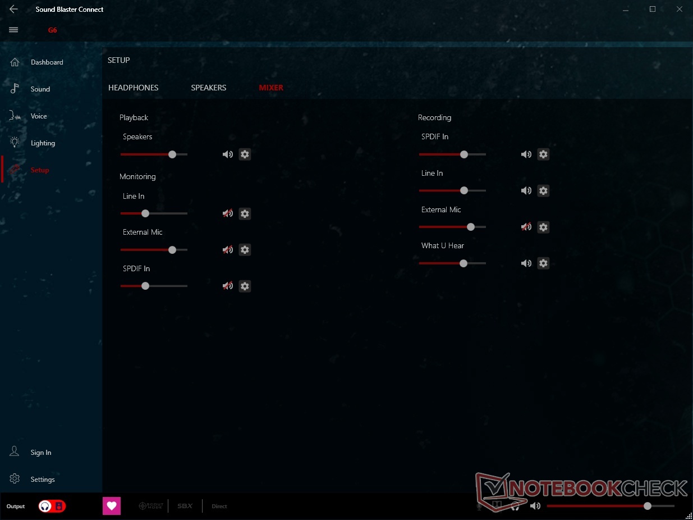Open gear settings for Monitoring SPDIF In
693x520 pixels.
[x=245, y=286]
